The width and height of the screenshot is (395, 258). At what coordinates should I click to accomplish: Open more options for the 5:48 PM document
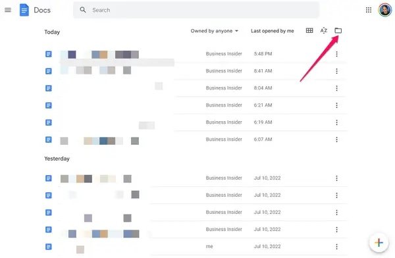coord(336,54)
